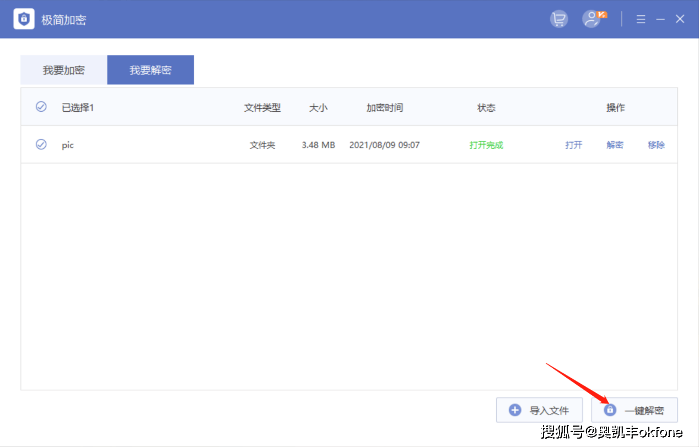Screen dimensions: 699x447
Task: Minimize the 极简加密 window
Action: click(660, 19)
